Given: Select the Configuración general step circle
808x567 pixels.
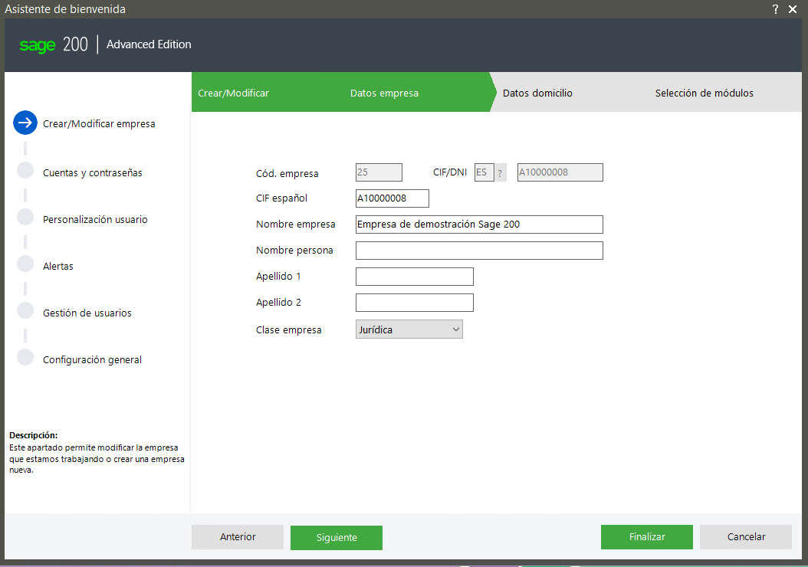Looking at the screenshot, I should (25, 357).
